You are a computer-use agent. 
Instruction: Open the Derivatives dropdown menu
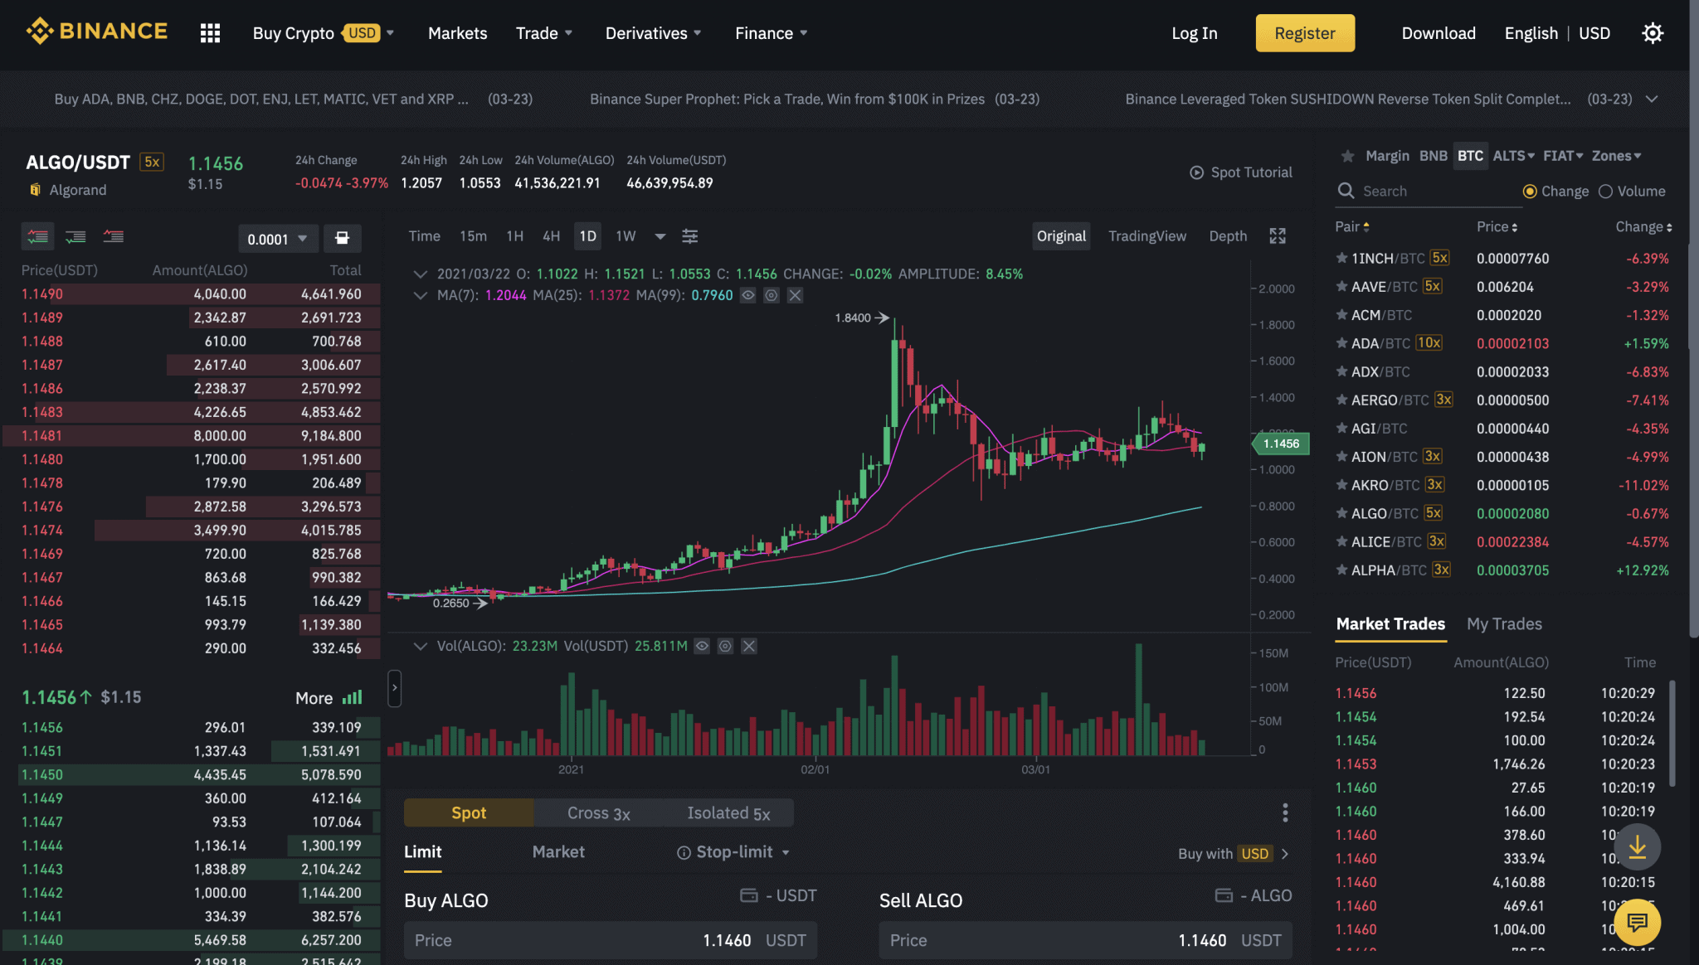click(x=653, y=33)
